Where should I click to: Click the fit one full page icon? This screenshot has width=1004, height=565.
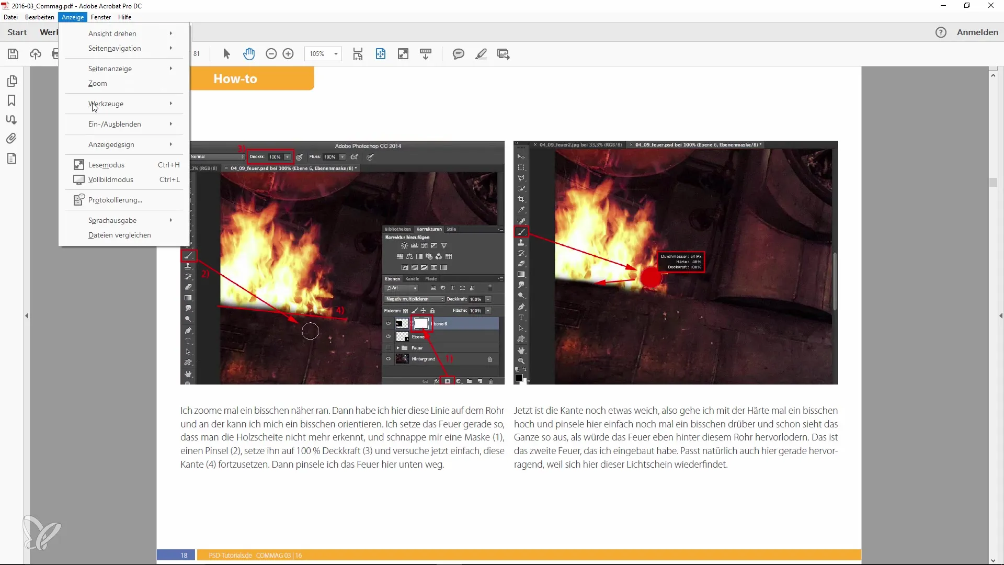click(x=381, y=54)
